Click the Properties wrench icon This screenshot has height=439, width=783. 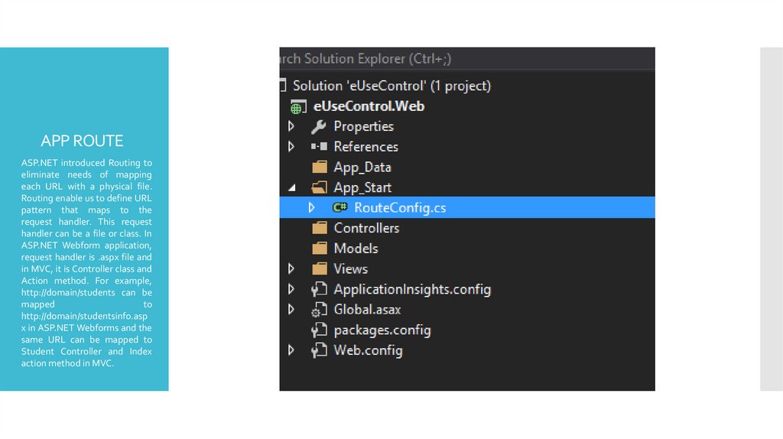pyautogui.click(x=319, y=127)
